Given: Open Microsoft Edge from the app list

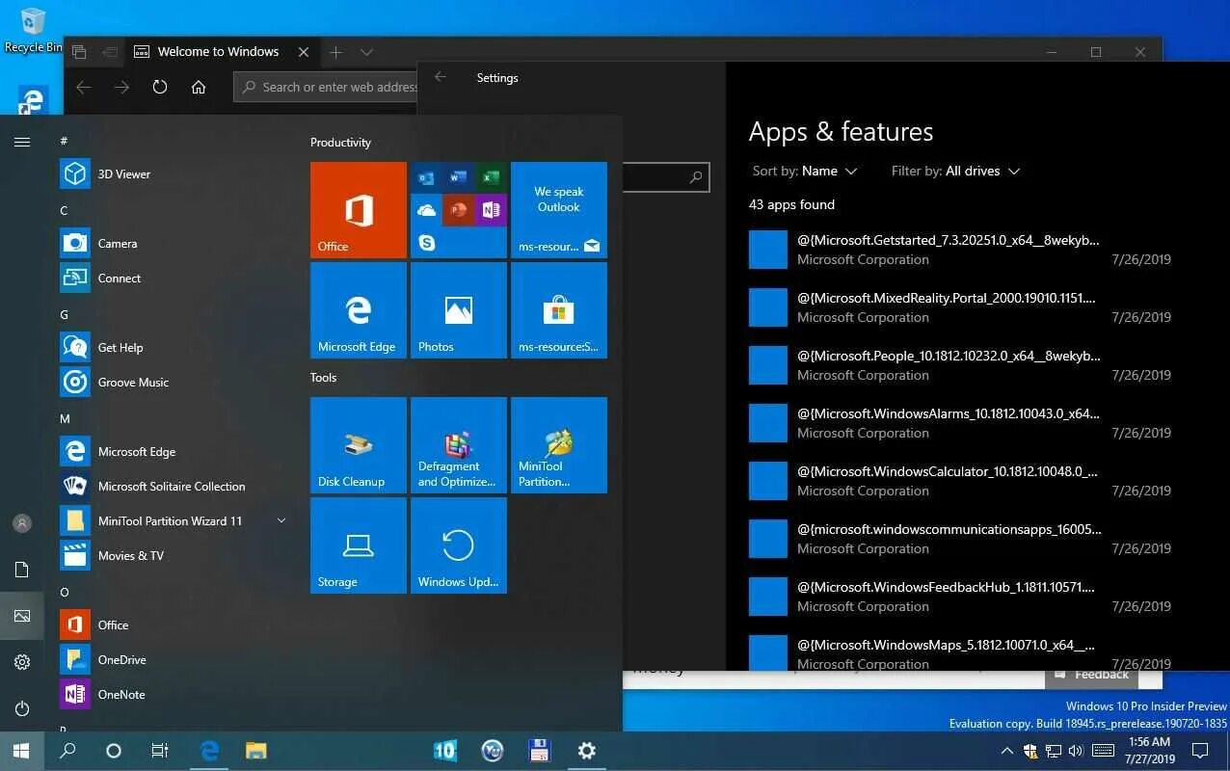Looking at the screenshot, I should click(x=174, y=452).
